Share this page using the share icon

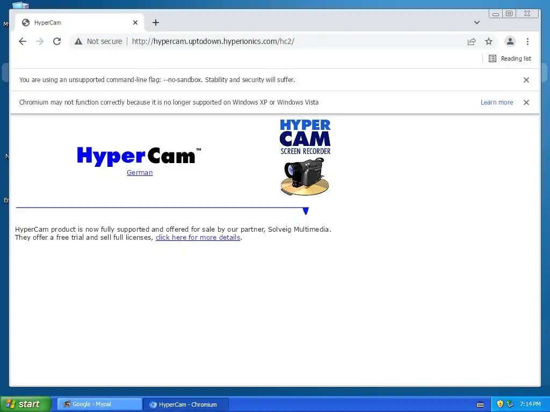pyautogui.click(x=472, y=41)
